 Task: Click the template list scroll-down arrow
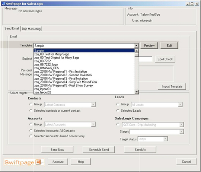[137, 92]
